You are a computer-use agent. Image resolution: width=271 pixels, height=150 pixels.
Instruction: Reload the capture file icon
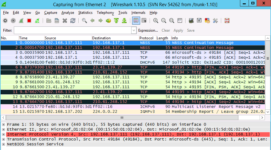pos(73,21)
